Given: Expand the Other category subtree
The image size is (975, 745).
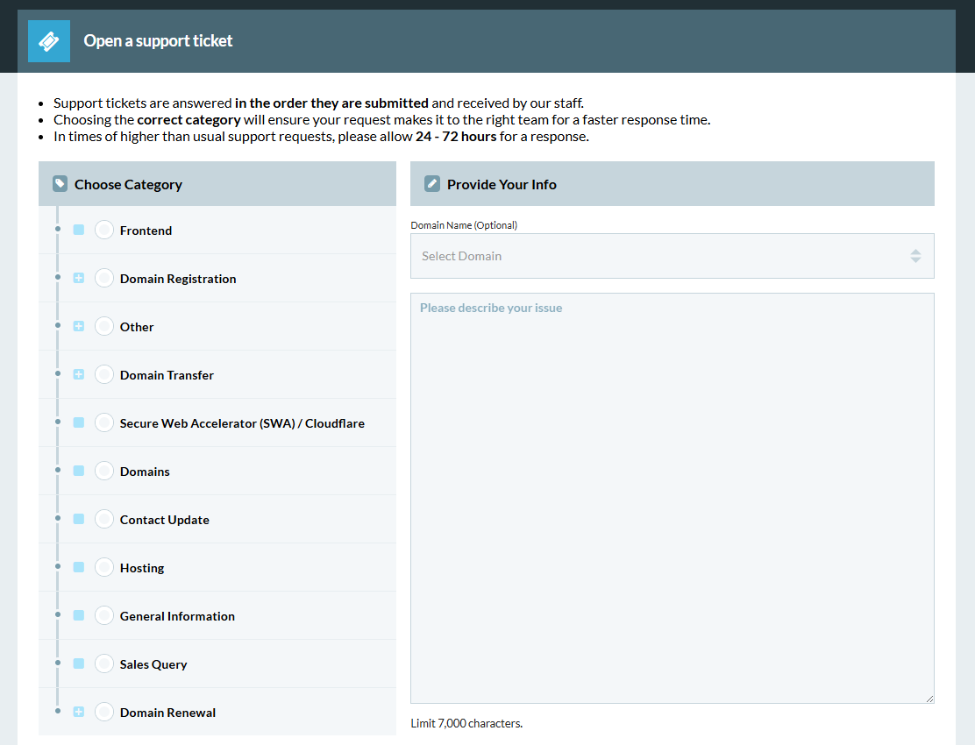Looking at the screenshot, I should pyautogui.click(x=79, y=326).
